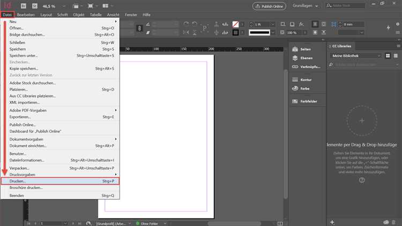
Task: Open the preflight Ohne Fehler dropdown
Action: coord(165,223)
